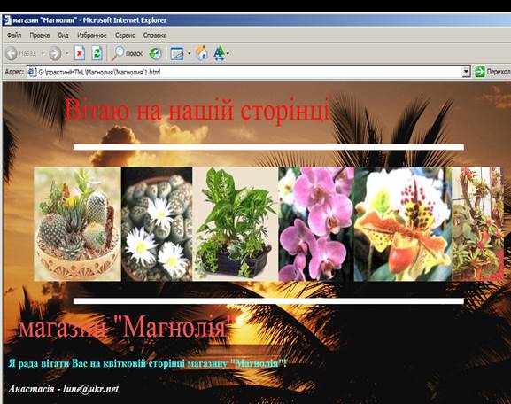Stop page loading with the red X icon
The height and width of the screenshot is (404, 511).
coord(80,53)
